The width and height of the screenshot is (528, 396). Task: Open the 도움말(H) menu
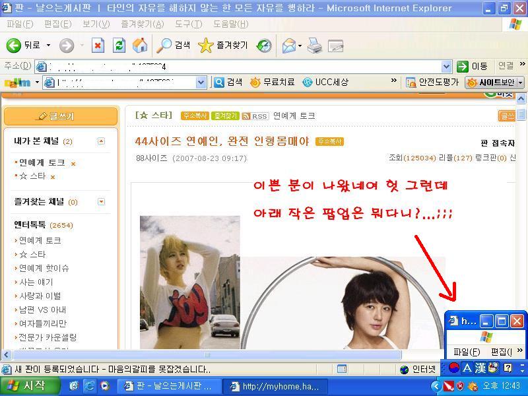click(x=231, y=24)
